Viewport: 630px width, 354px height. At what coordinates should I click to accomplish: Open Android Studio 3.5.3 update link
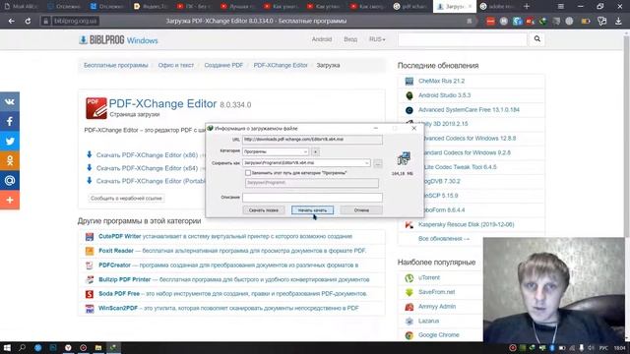(444, 95)
